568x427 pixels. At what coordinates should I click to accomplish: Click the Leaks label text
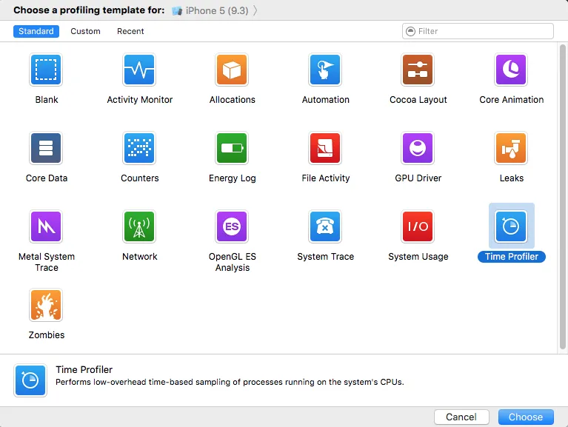(512, 178)
